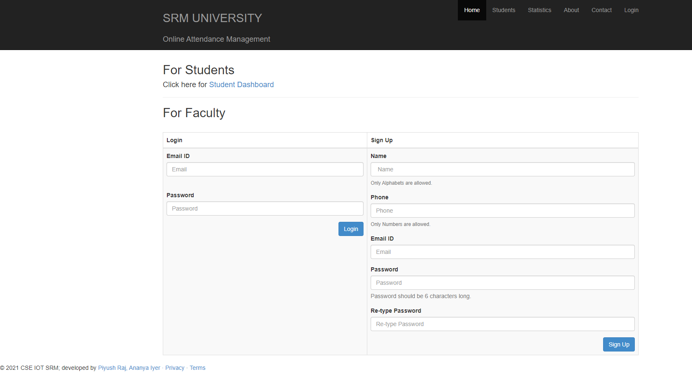This screenshot has height=374, width=692.
Task: Select About in the top navigation
Action: (x=571, y=10)
